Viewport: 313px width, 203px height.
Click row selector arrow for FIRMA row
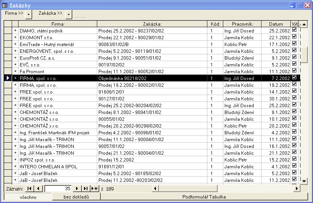tap(8, 78)
